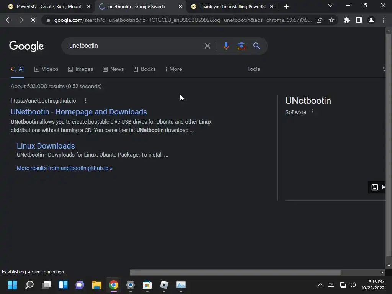Click the vertical scrollbar thumb

[389, 145]
